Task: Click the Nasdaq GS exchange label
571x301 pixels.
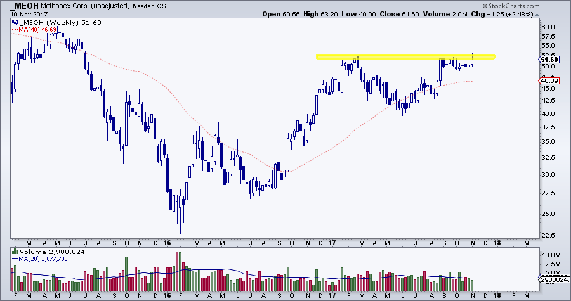Action: (148, 6)
